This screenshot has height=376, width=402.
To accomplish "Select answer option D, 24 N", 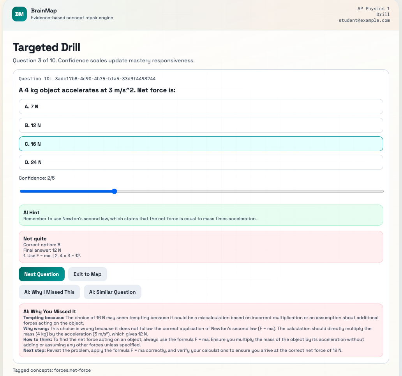I will (201, 162).
